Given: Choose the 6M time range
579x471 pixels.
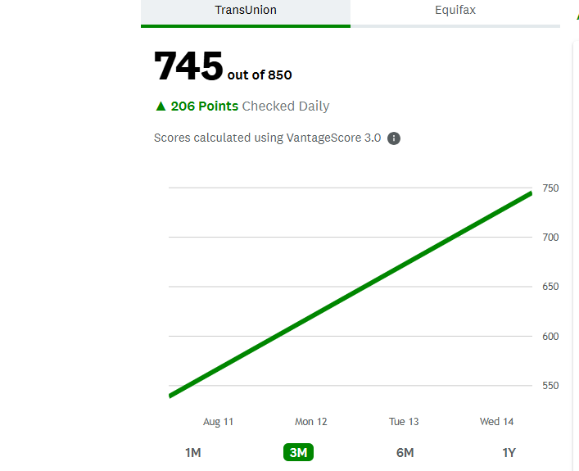Looking at the screenshot, I should (405, 453).
